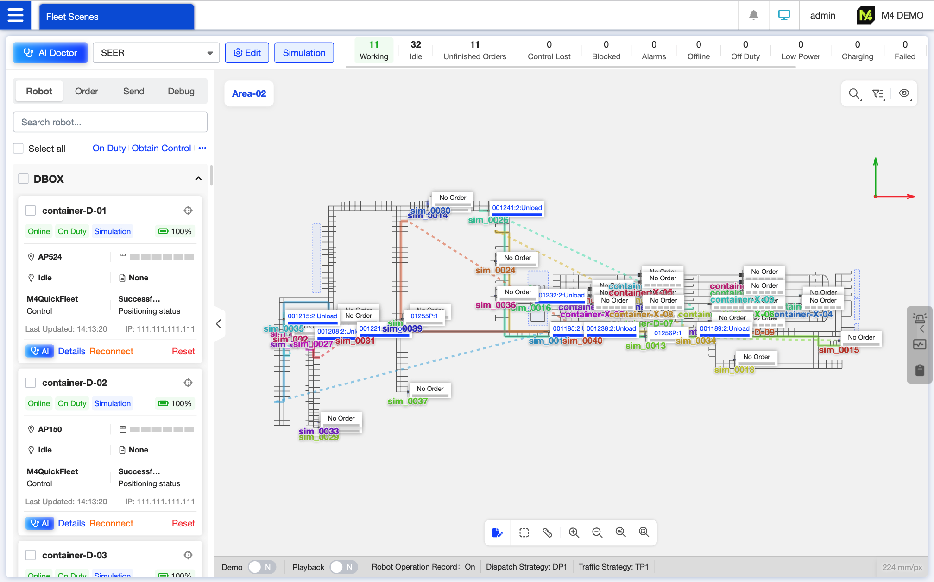Click the notification bell icon

click(x=753, y=15)
